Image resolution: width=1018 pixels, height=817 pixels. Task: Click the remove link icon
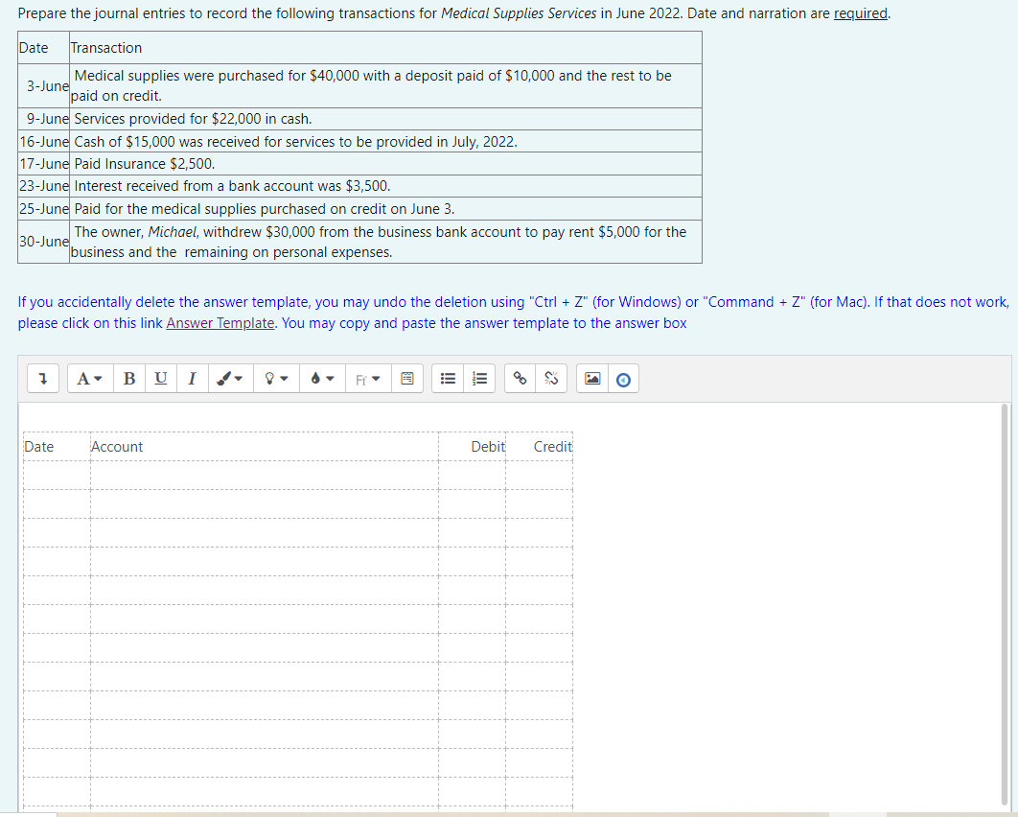click(550, 378)
